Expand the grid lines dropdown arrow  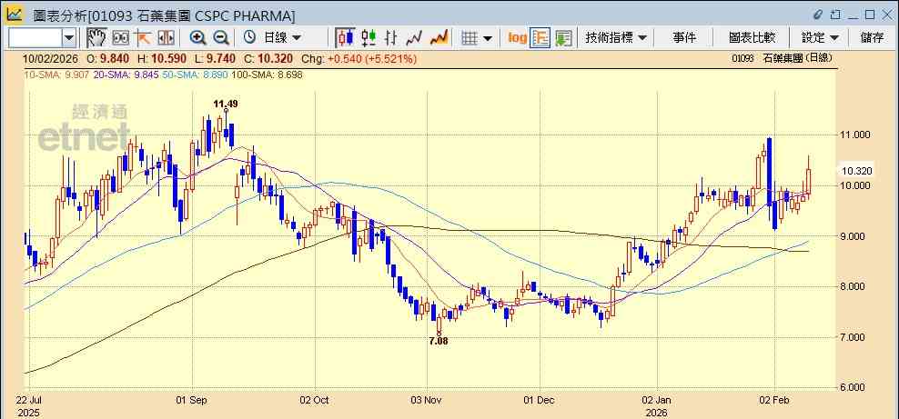click(488, 38)
